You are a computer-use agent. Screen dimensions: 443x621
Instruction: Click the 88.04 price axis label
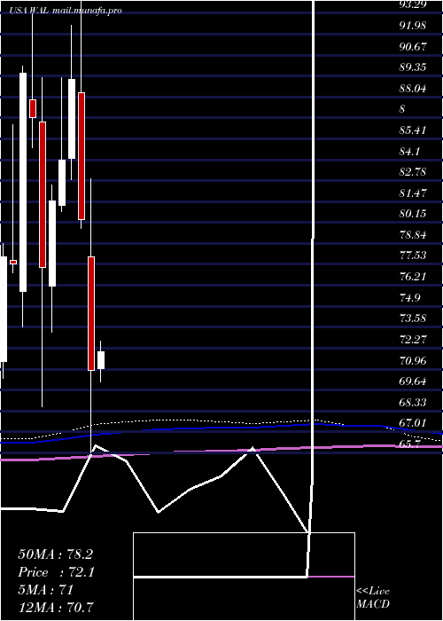[413, 88]
